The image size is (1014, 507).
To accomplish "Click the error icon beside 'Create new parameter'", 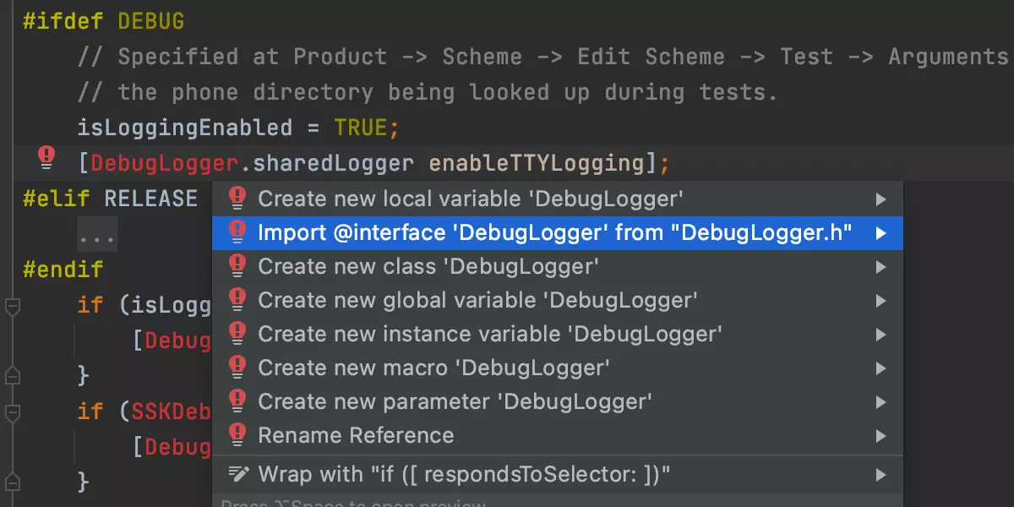I will 237,401.
